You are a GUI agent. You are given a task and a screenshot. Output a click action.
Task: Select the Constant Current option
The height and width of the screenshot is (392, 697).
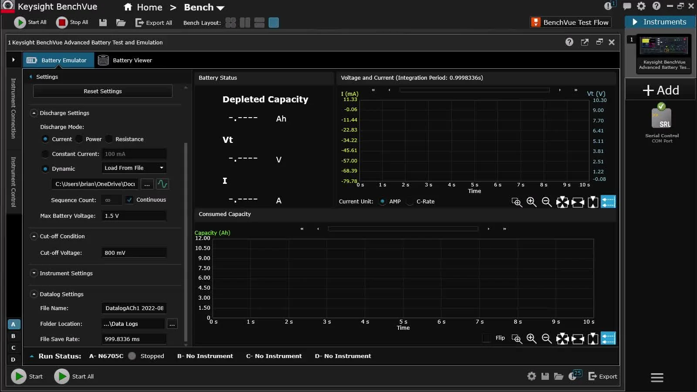(45, 154)
